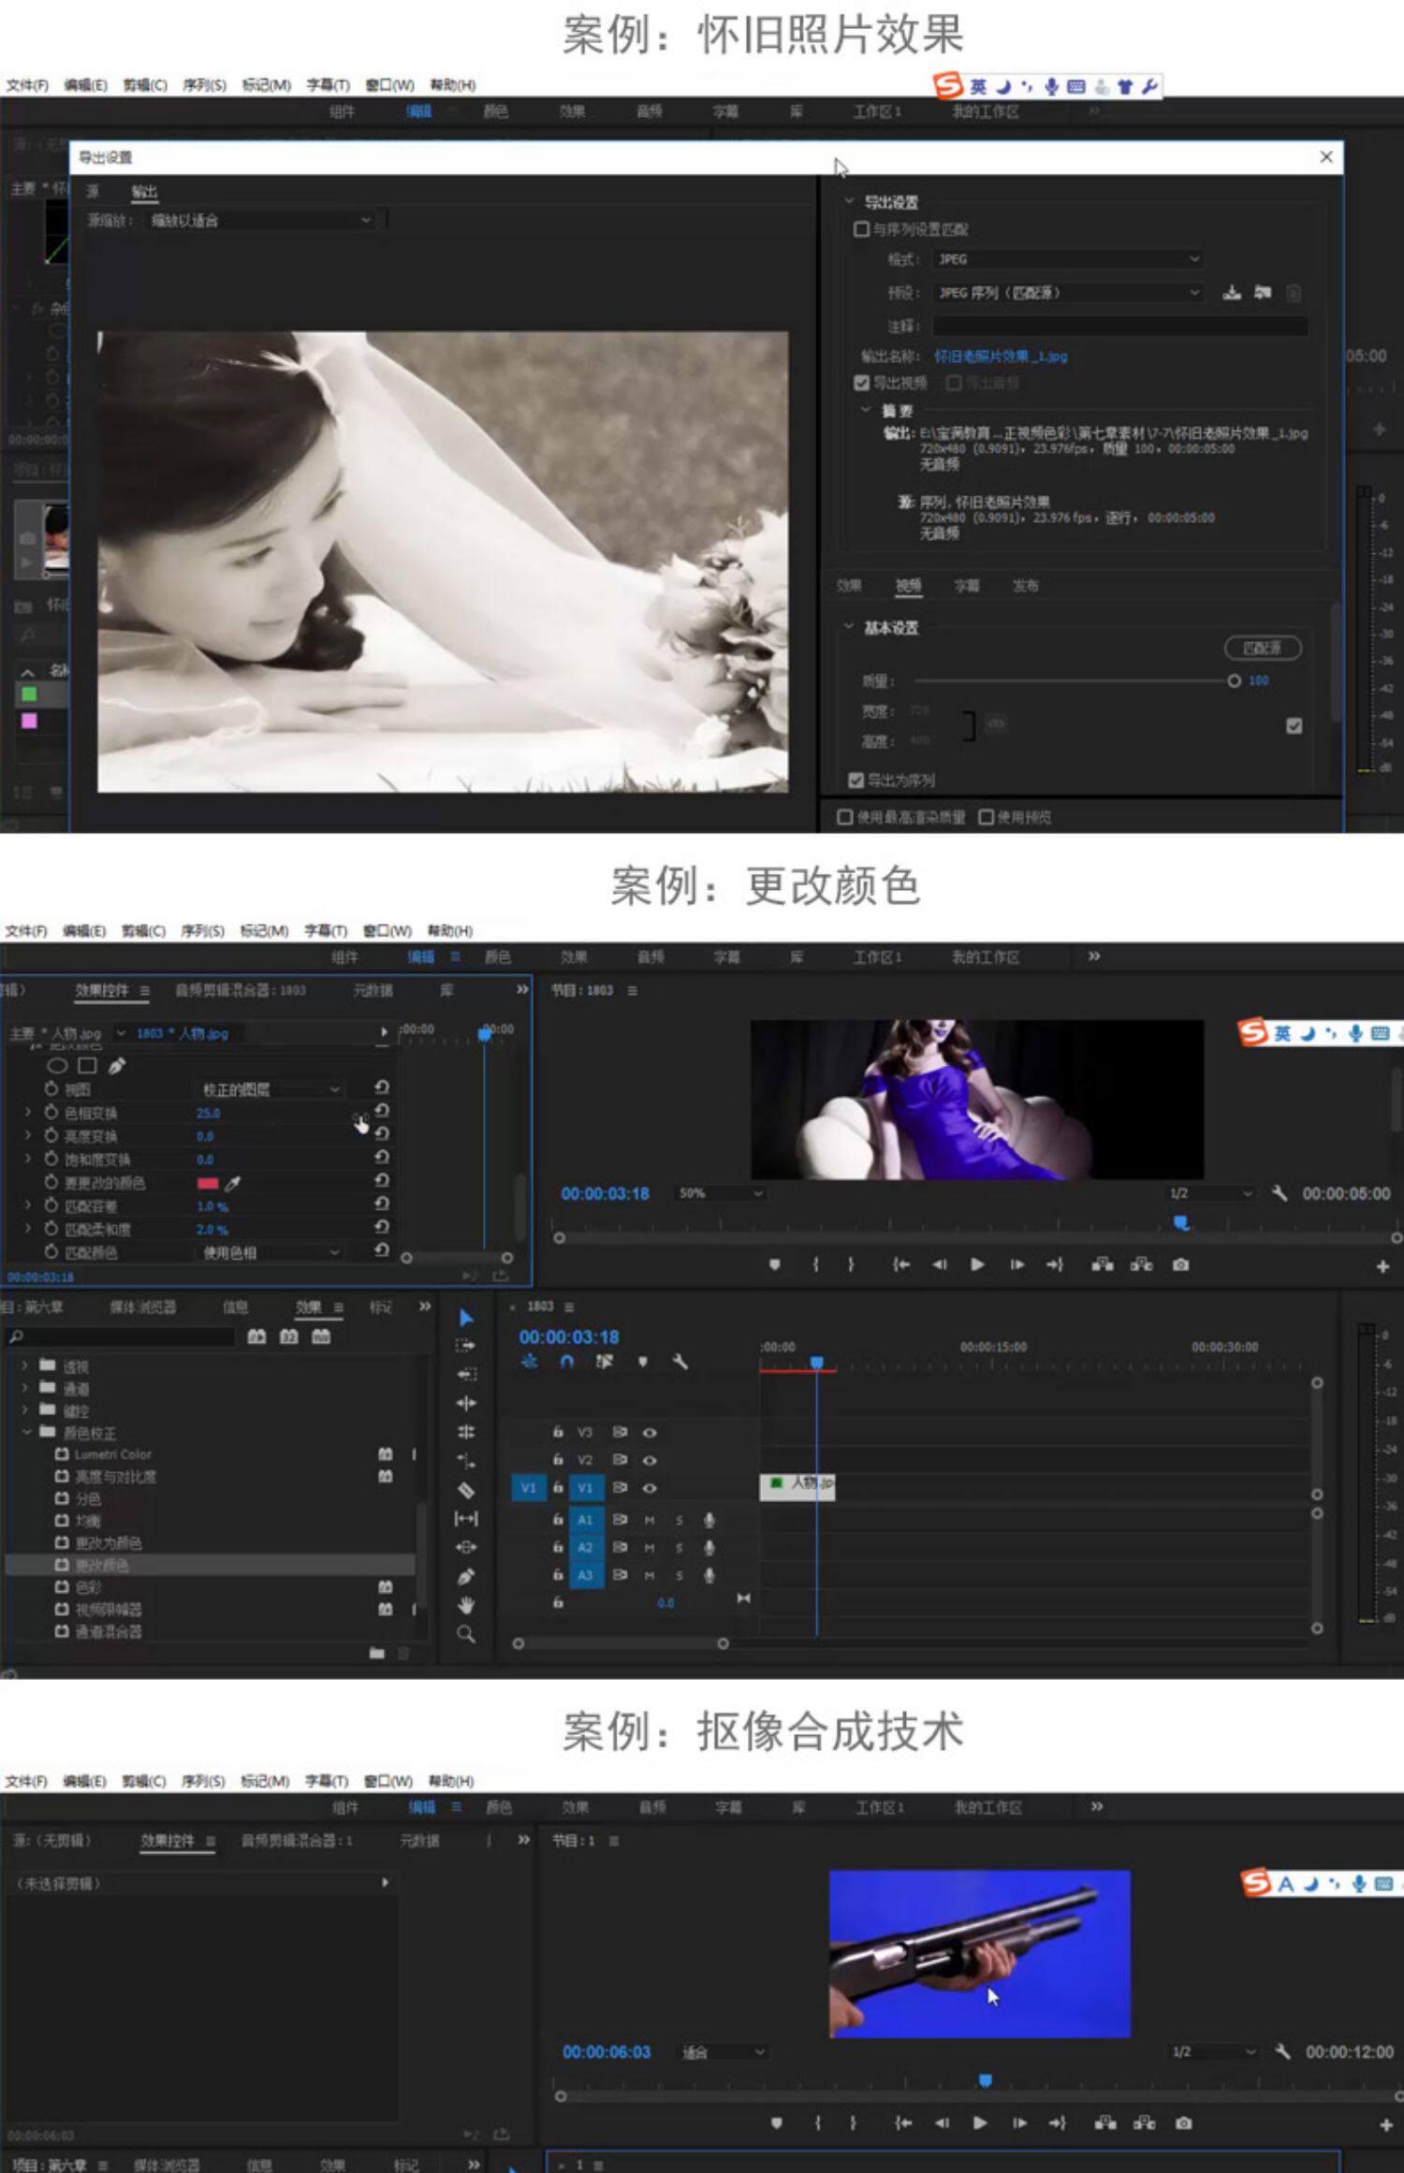Pick the Hand tool by timeline 1803
Image resolution: width=1404 pixels, height=2173 pixels.
[465, 1606]
